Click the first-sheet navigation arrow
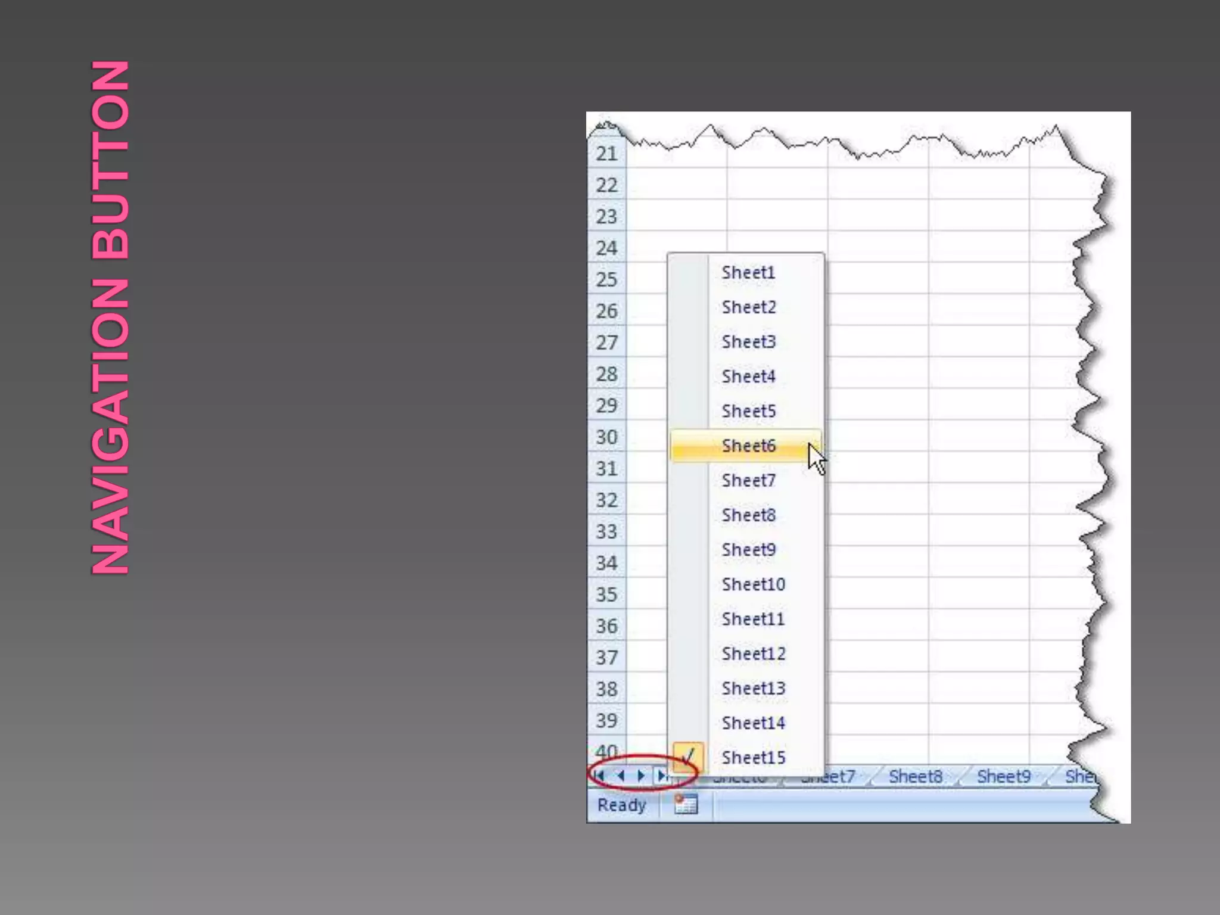 (x=600, y=776)
